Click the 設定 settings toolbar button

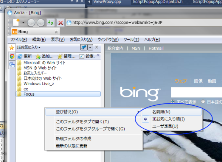click(87, 56)
